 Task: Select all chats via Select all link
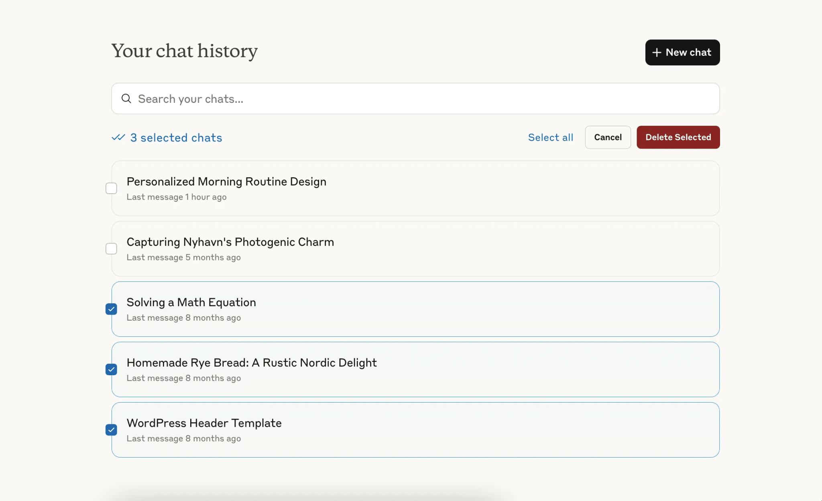coord(550,137)
